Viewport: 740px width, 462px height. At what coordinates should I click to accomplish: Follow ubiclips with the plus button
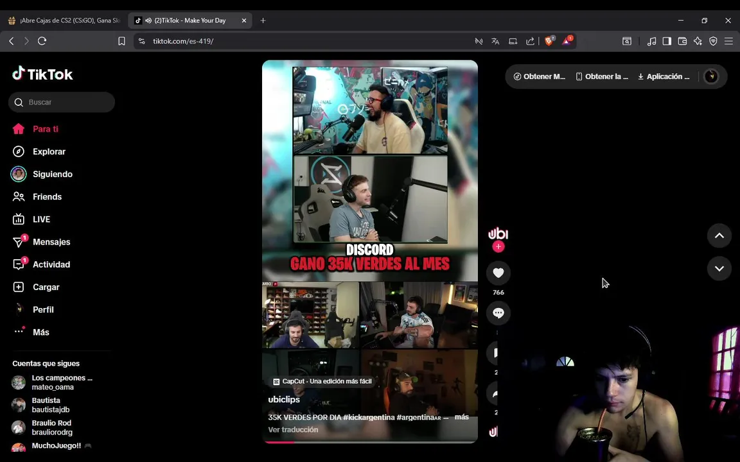coord(498,246)
